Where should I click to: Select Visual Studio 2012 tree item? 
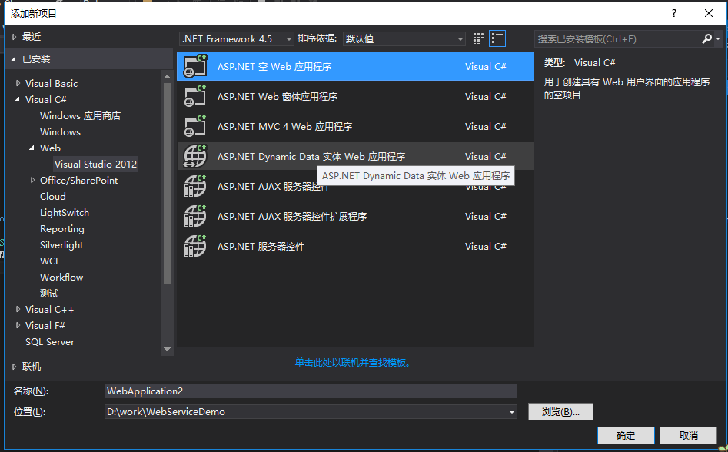(95, 165)
